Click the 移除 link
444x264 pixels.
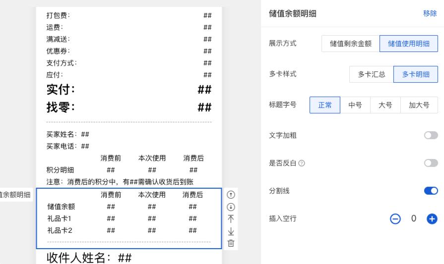point(430,13)
